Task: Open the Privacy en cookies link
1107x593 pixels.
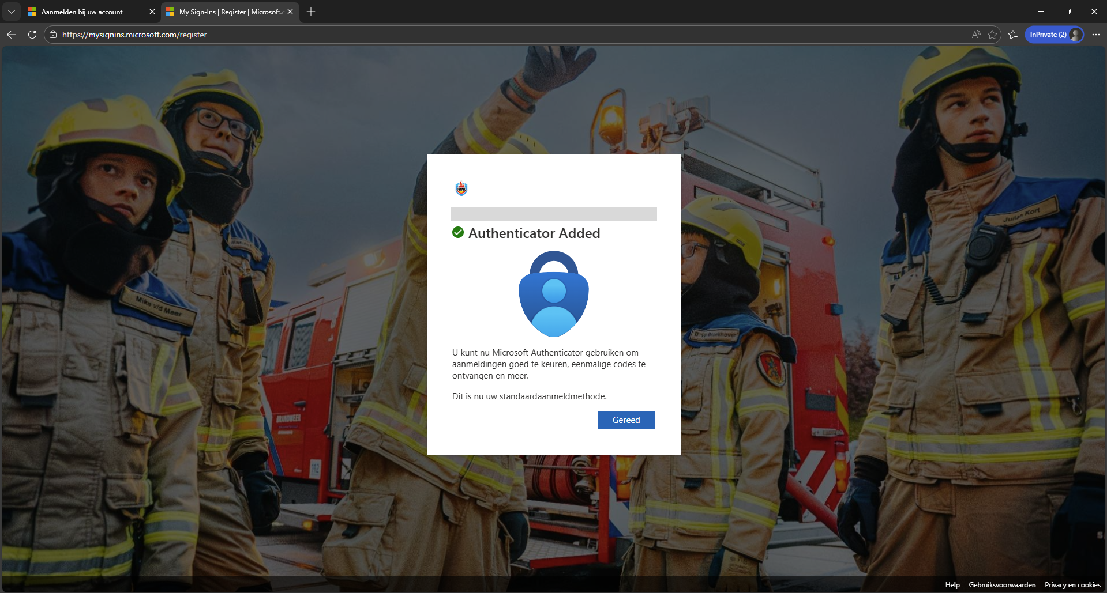Action: coord(1072,585)
